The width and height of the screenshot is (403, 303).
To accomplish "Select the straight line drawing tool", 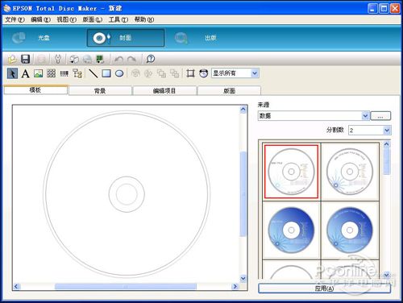I will [93, 73].
